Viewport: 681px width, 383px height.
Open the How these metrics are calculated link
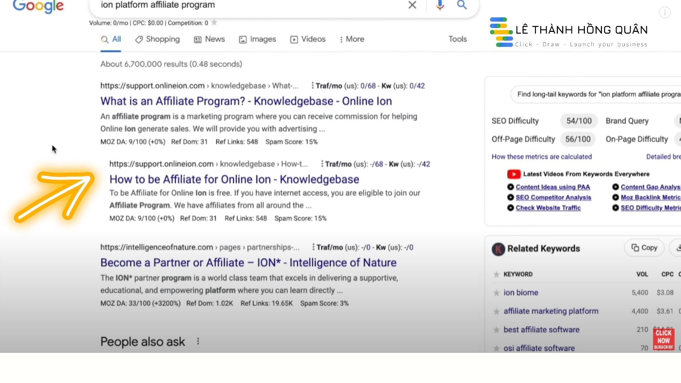[542, 156]
